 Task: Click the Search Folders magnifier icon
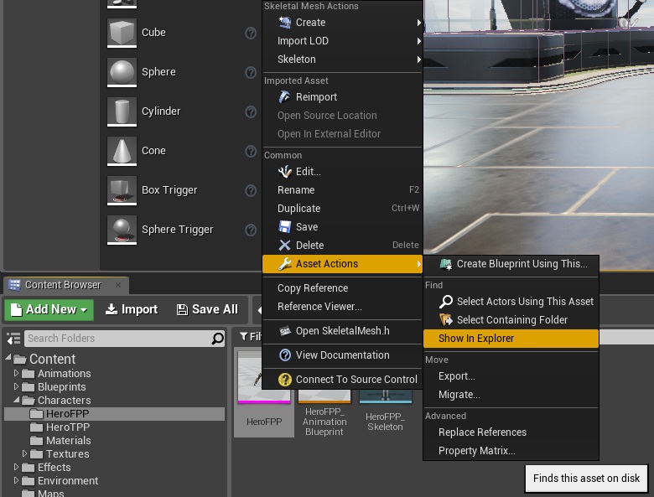click(218, 339)
